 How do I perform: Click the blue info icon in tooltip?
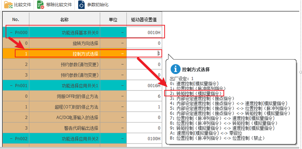[176, 69]
